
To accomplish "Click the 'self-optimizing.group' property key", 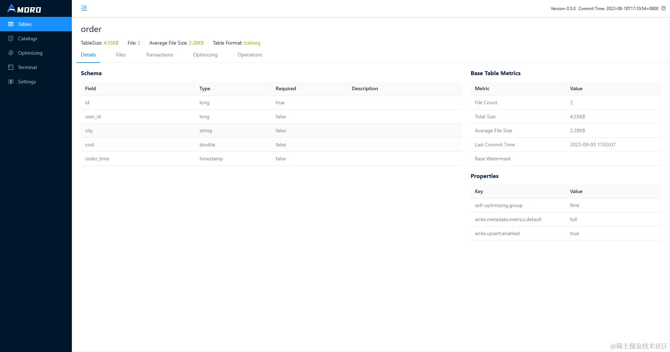I will click(499, 205).
